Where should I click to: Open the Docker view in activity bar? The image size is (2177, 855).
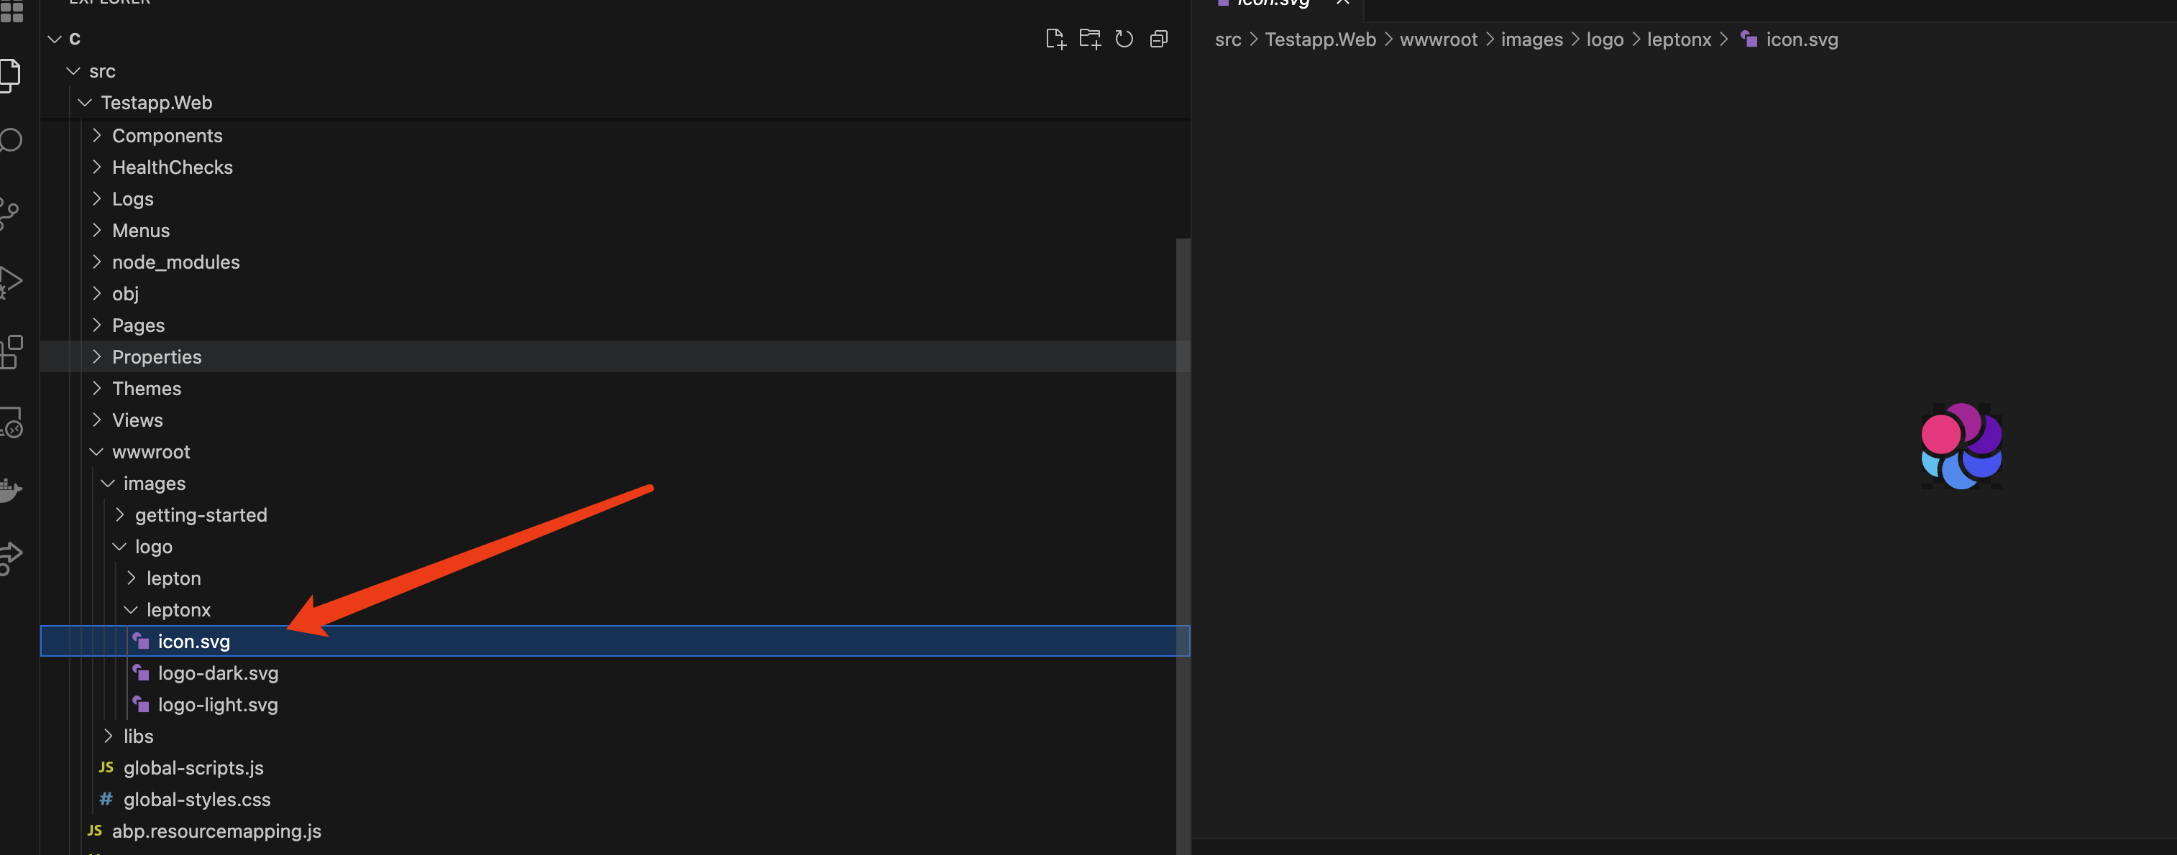tap(11, 490)
